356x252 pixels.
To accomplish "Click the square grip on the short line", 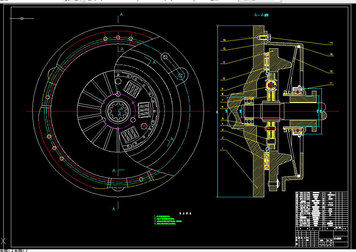I will tap(22, 18).
